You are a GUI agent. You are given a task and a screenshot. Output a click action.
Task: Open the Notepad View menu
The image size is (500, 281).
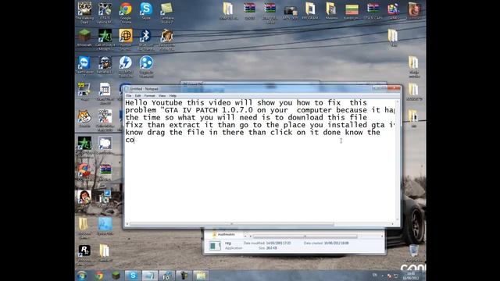coord(162,95)
